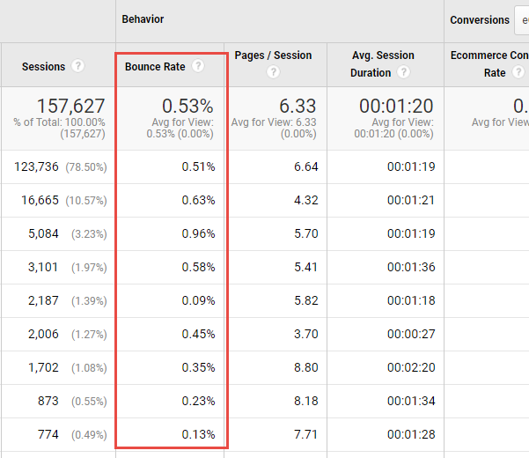
Task: Sort by Avg. Session Duration header
Action: [383, 64]
